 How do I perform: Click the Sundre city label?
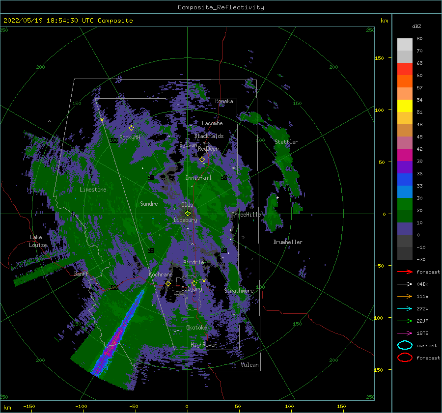pos(149,203)
